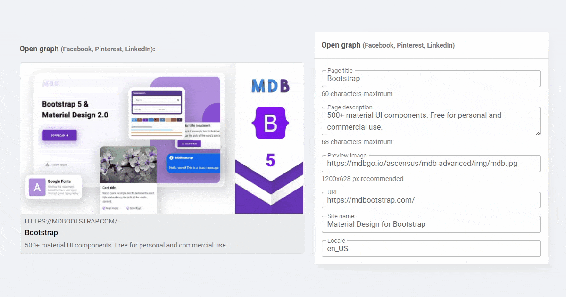Click the Site name input field
This screenshot has height=297, width=566.
coord(431,224)
